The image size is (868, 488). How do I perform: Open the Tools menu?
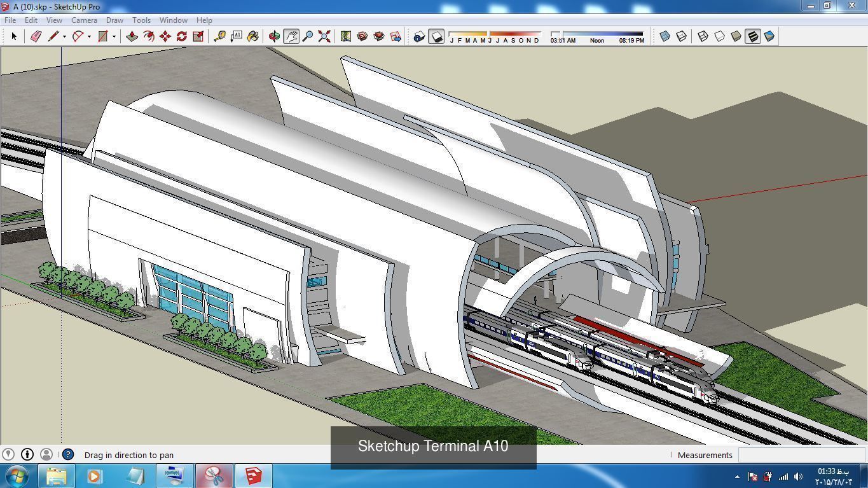coord(141,20)
